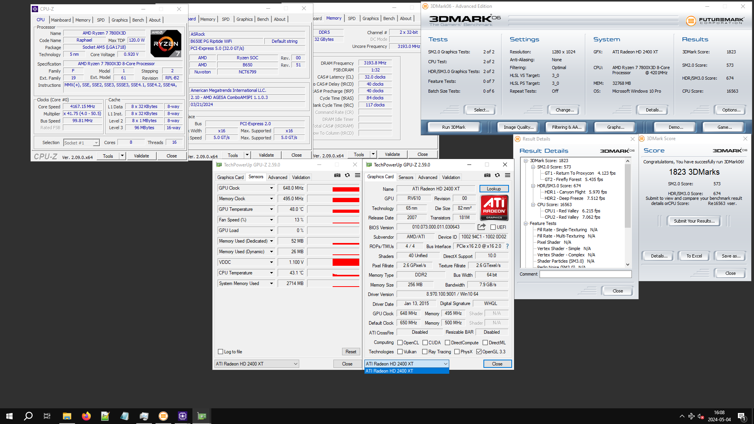Screen dimensions: 754x424
Task: Collapse the Feature Tests tree node
Action: pos(525,223)
